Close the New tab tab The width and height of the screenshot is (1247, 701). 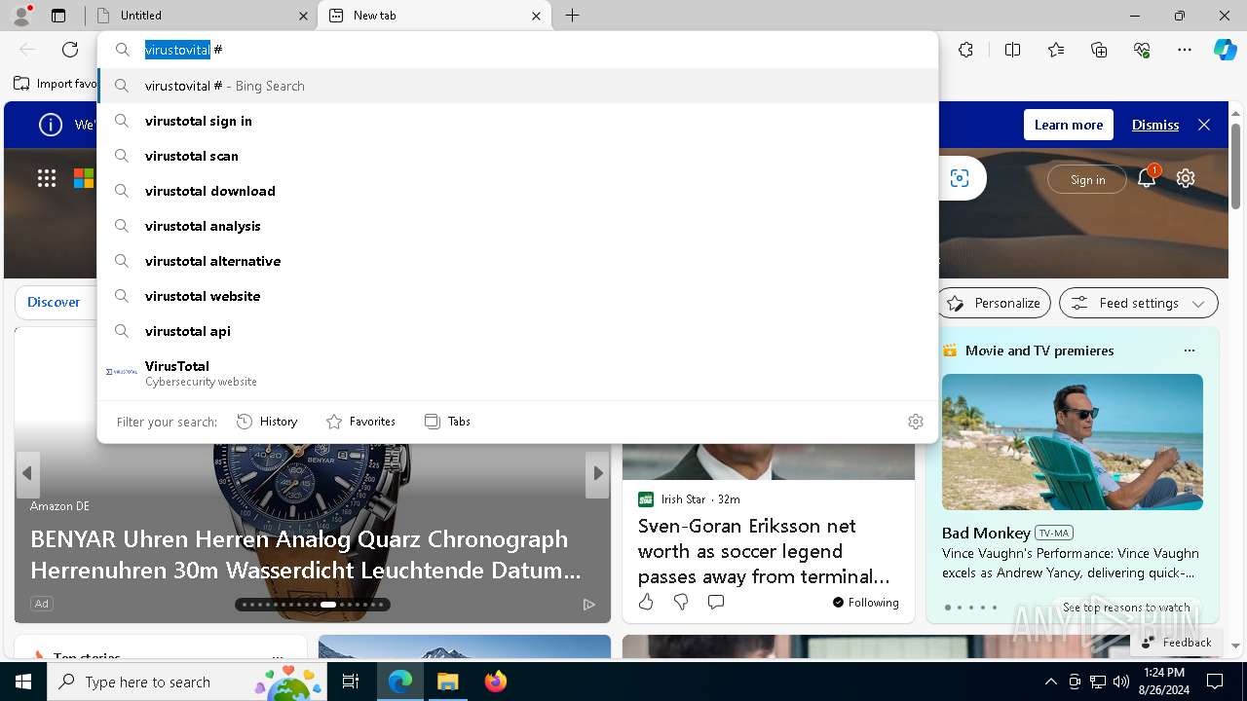point(536,16)
